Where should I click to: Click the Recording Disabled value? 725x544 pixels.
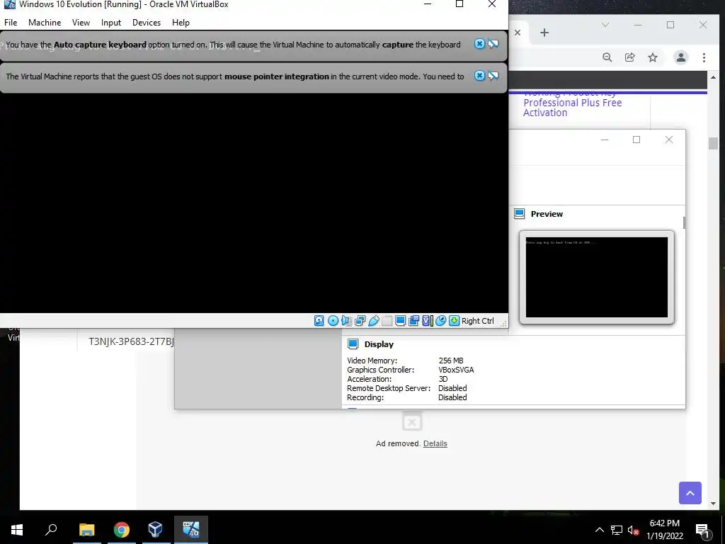[452, 397]
